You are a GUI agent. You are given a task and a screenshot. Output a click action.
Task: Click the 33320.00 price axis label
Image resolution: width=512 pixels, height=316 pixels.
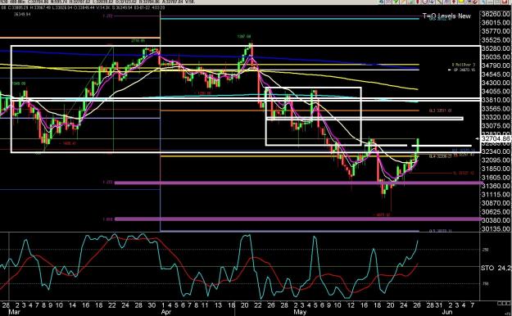click(496, 117)
